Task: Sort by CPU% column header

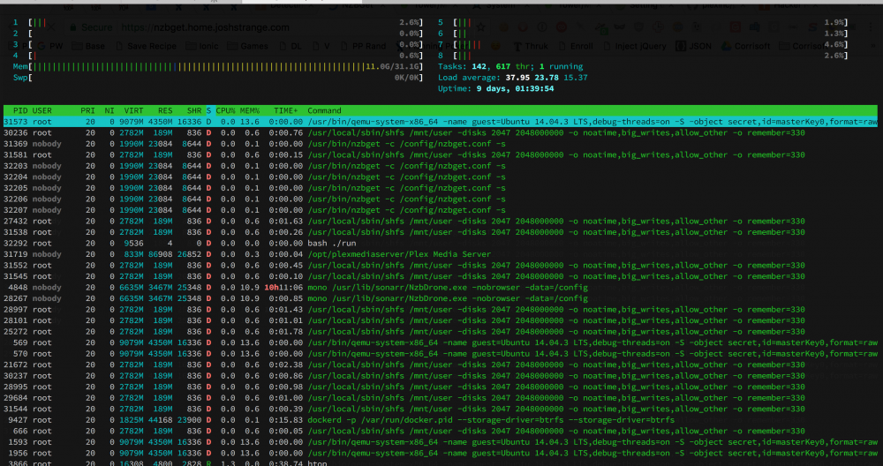Action: pyautogui.click(x=225, y=111)
